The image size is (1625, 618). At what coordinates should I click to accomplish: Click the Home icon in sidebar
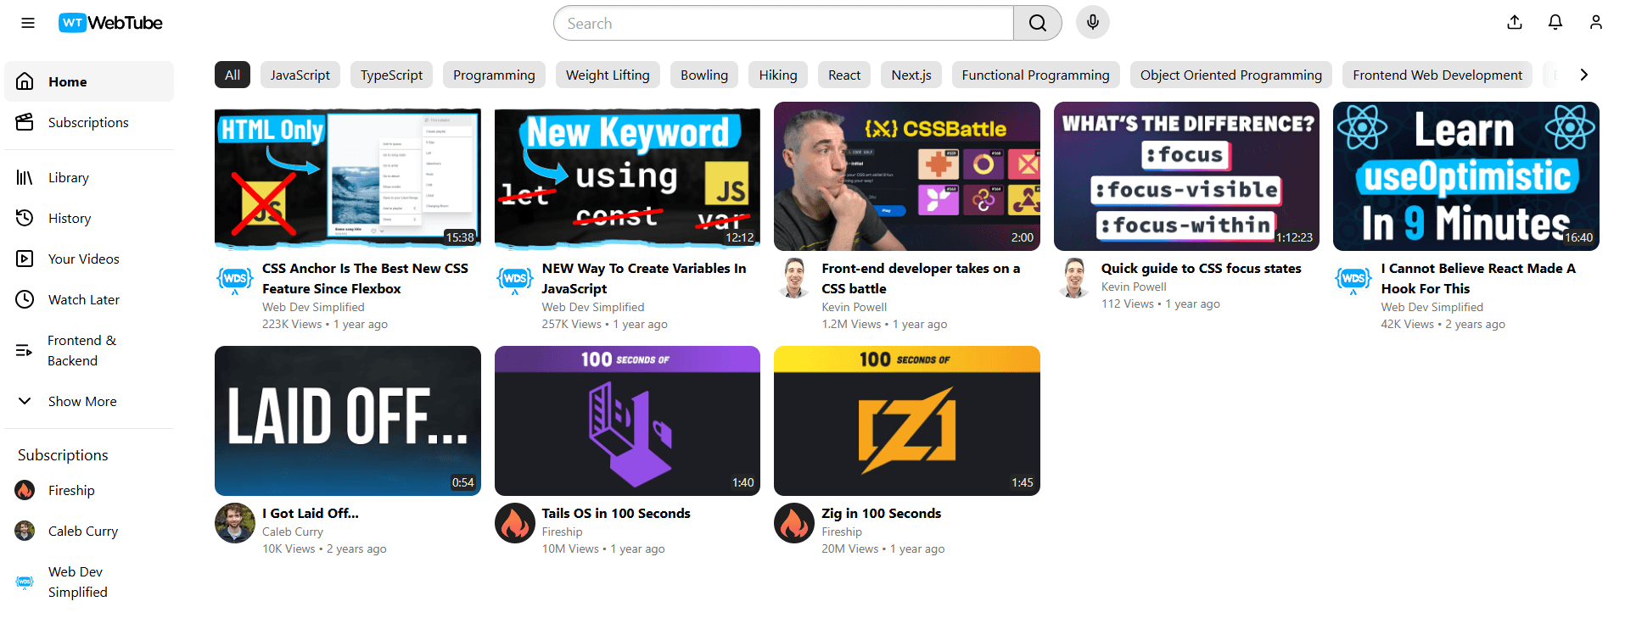click(x=25, y=81)
